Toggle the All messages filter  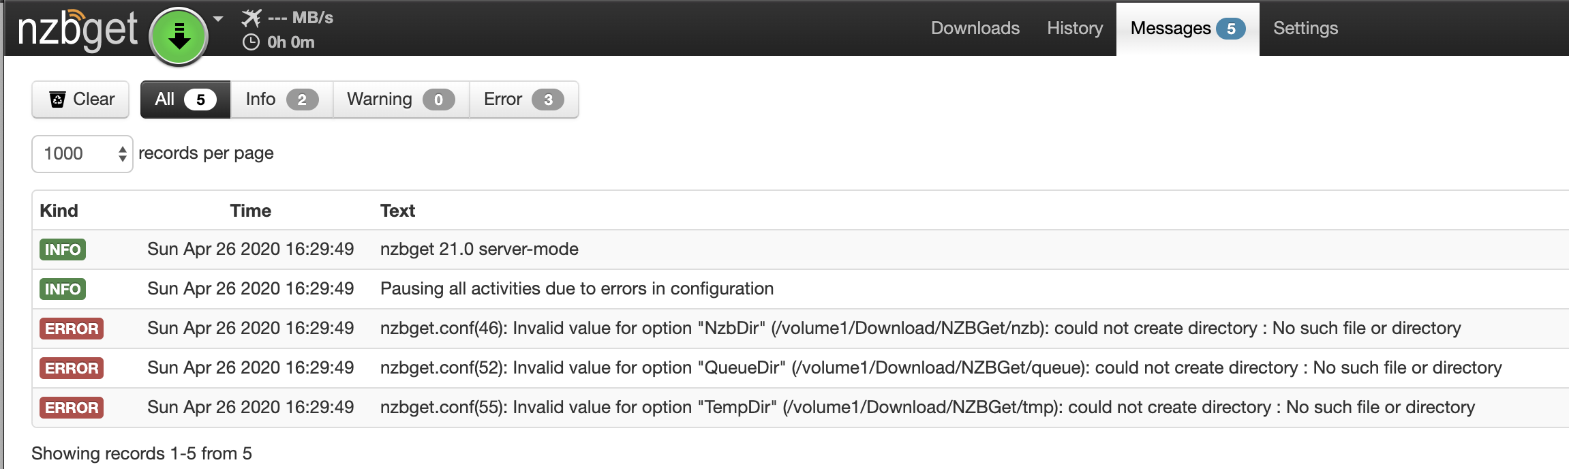click(x=185, y=100)
